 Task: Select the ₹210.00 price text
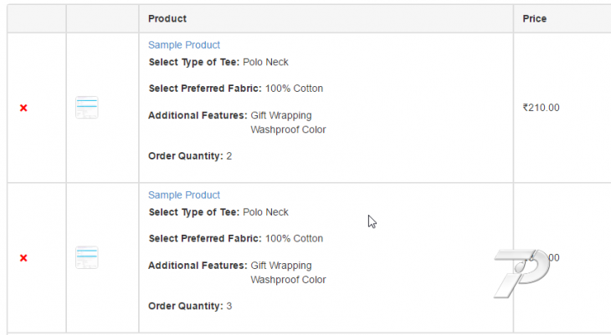(541, 108)
